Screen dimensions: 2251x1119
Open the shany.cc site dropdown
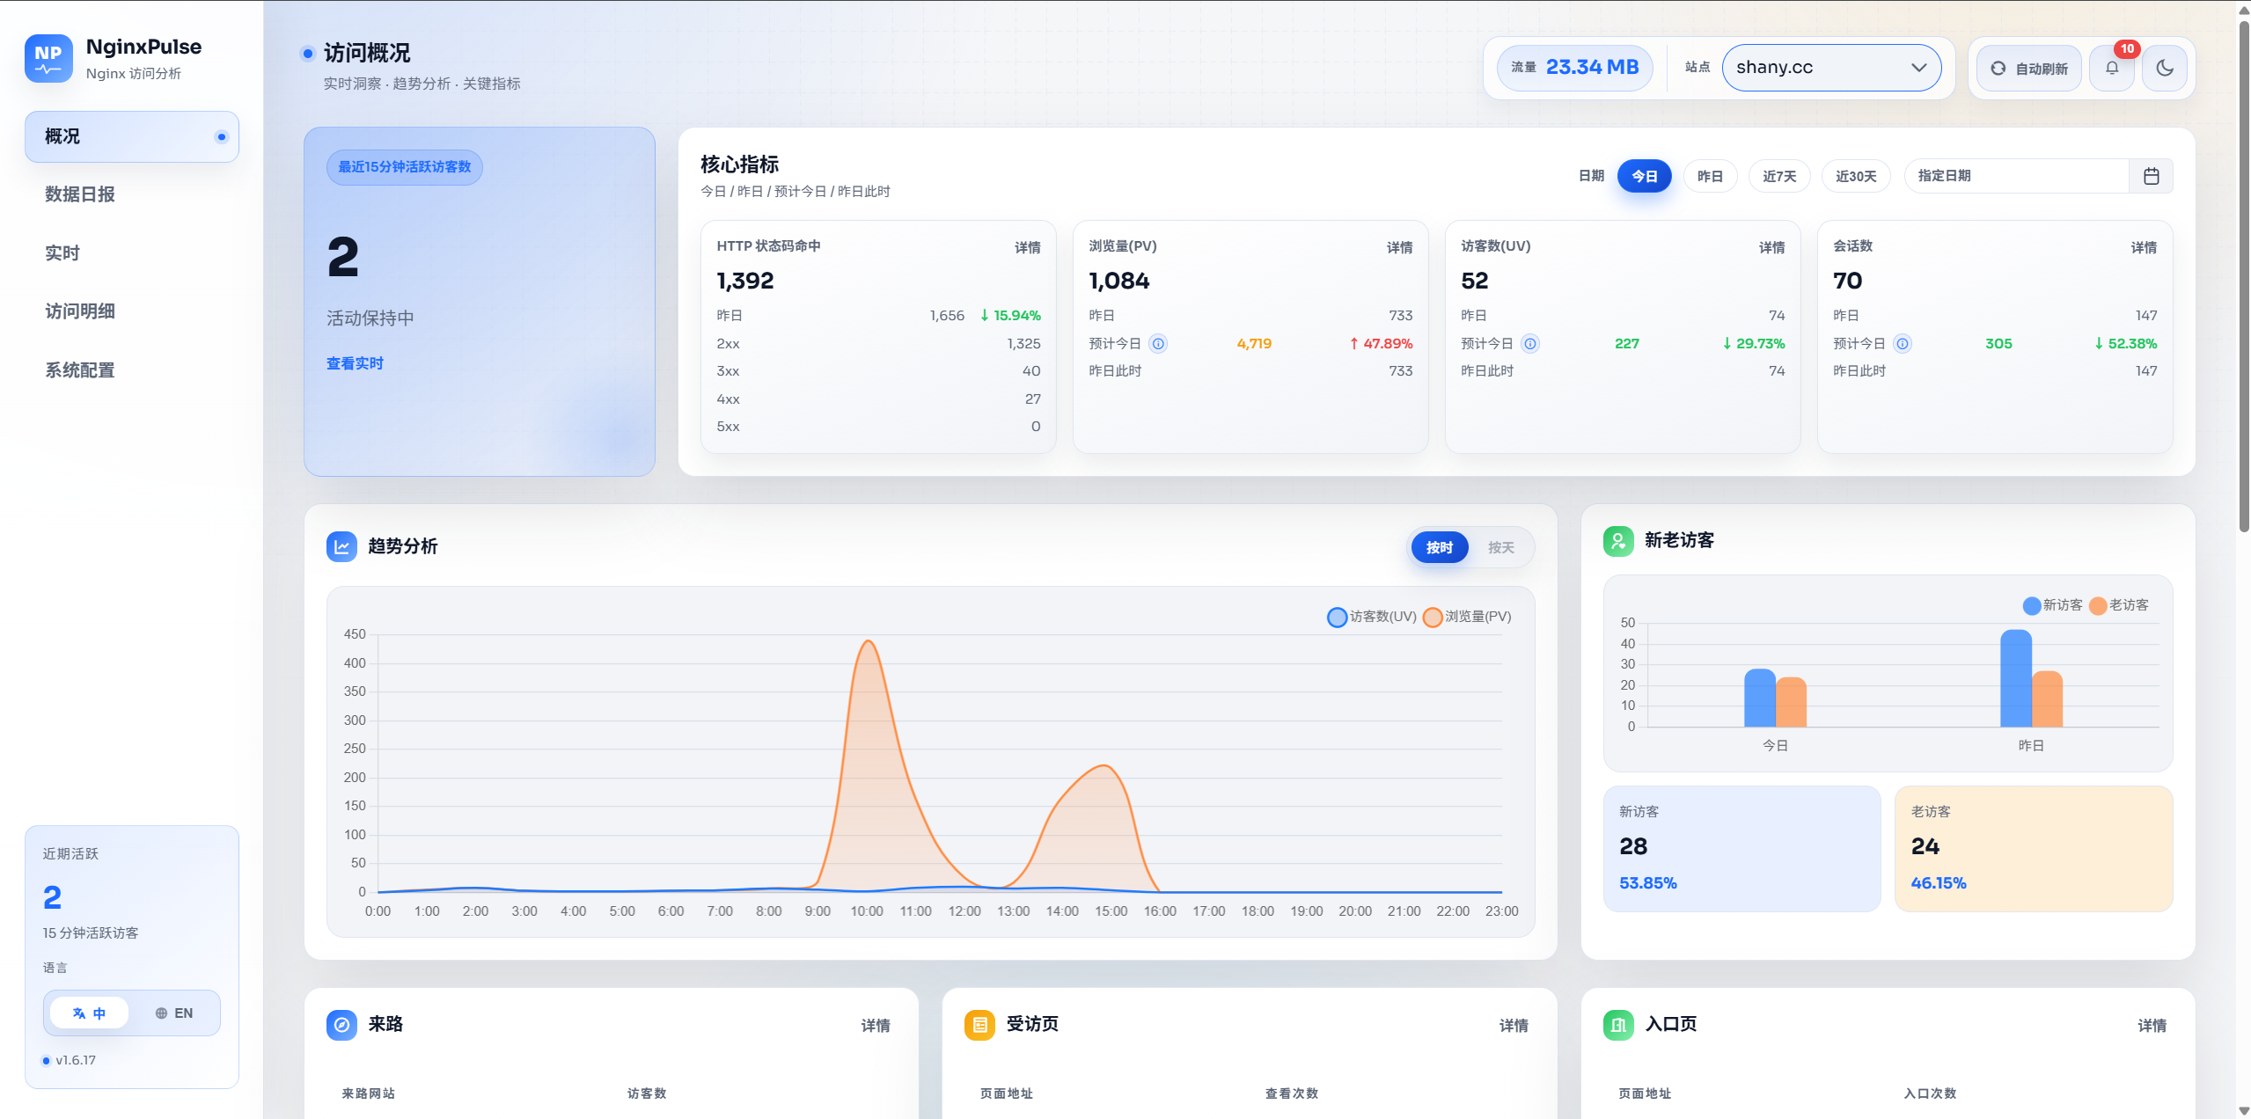coord(1831,68)
